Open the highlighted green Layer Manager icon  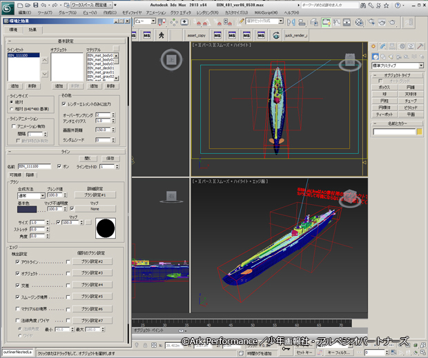click(326, 22)
